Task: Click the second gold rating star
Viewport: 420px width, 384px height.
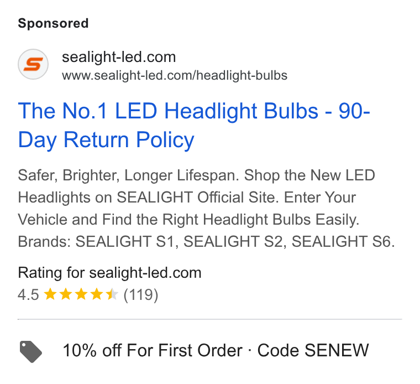Action: tap(66, 294)
